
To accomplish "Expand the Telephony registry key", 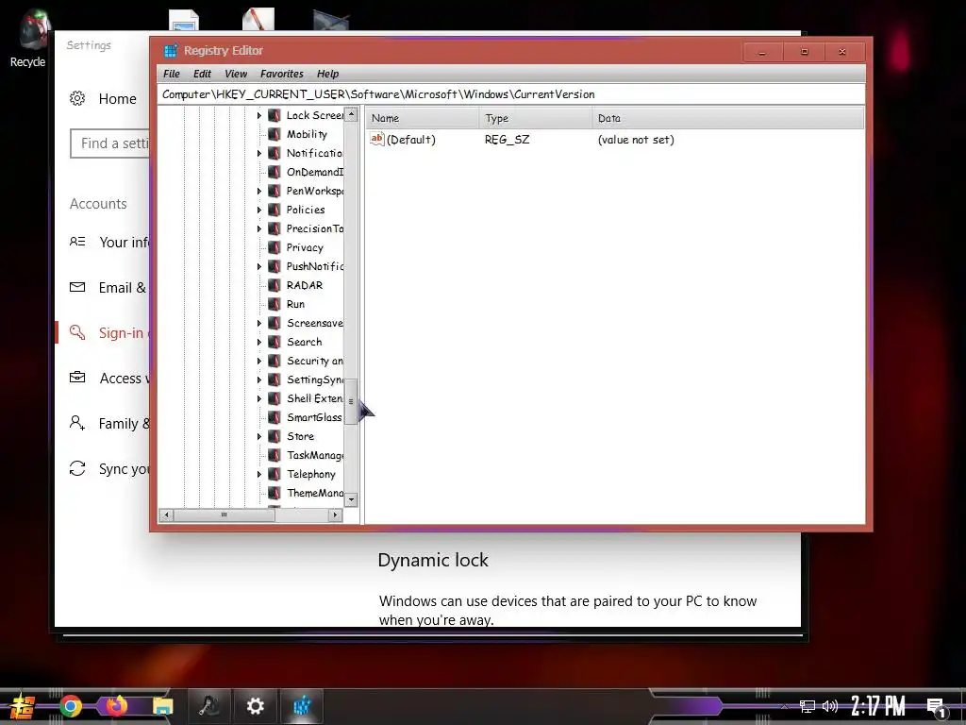I will click(x=259, y=474).
